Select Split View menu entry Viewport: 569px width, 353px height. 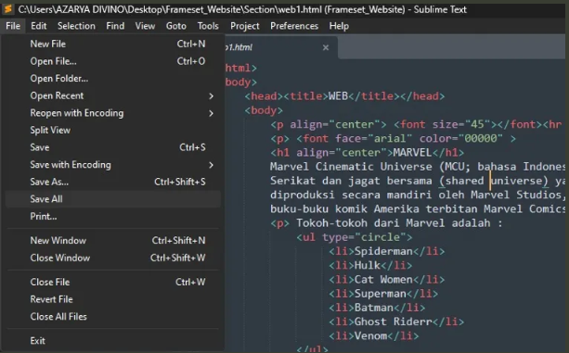(x=113, y=131)
